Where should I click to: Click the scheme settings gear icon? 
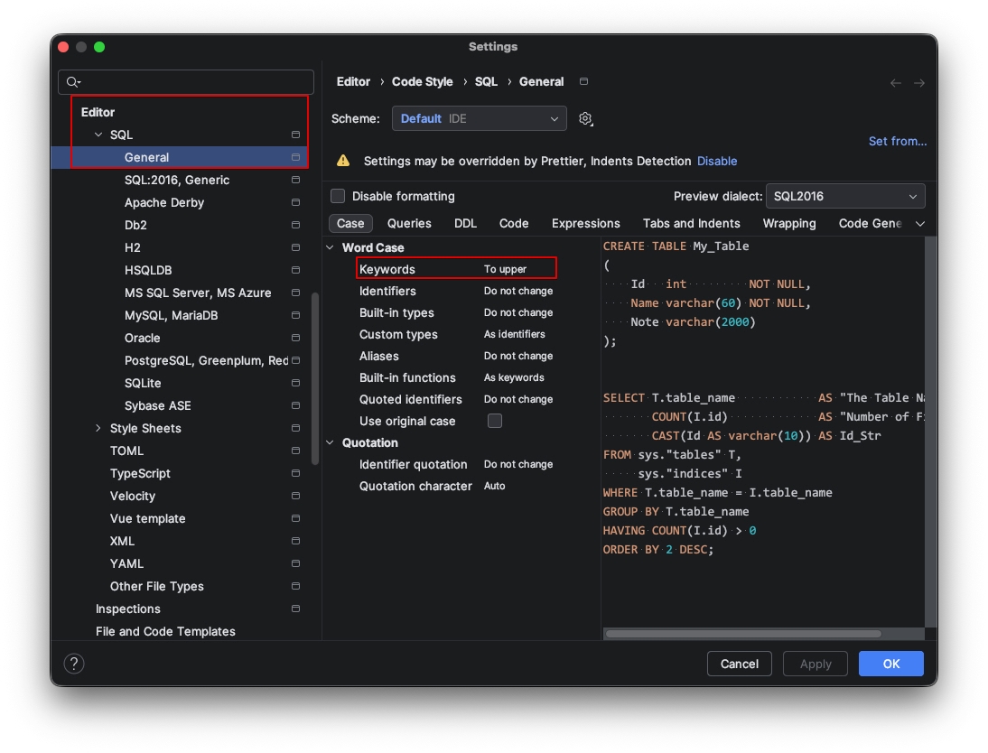(585, 118)
